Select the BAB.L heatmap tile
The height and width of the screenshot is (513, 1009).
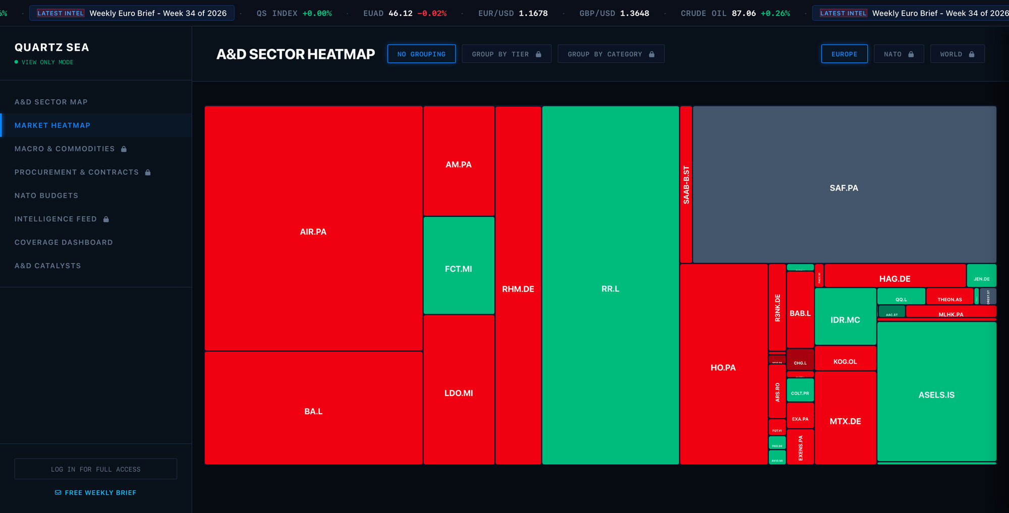(x=800, y=310)
